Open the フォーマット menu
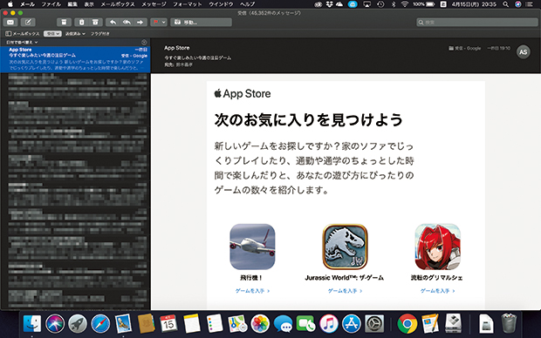Viewport: 541px width, 338px height. point(188,4)
